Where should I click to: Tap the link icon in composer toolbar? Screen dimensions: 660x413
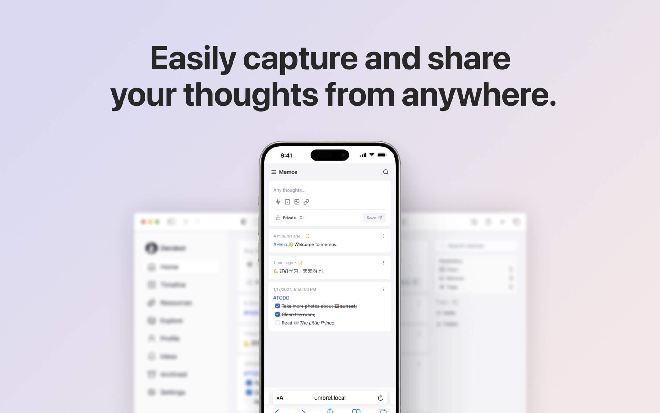pyautogui.click(x=306, y=202)
